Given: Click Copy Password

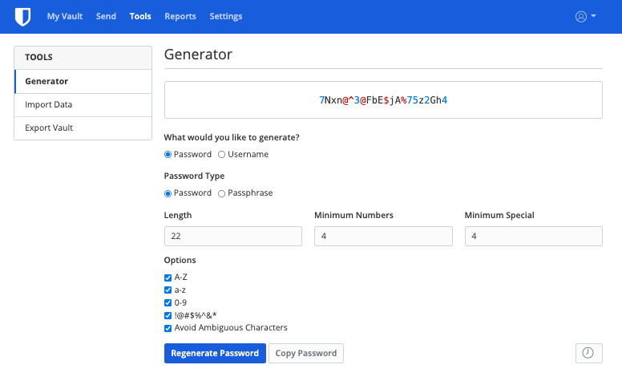Looking at the screenshot, I should coord(306,353).
